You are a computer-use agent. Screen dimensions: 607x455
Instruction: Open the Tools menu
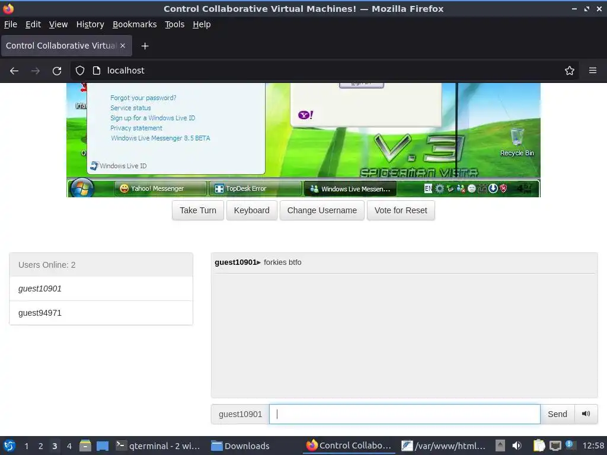(175, 24)
